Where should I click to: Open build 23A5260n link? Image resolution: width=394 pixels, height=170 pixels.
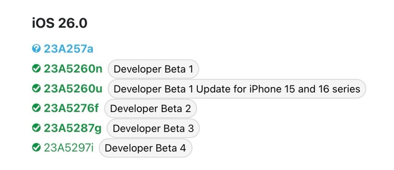tap(73, 69)
